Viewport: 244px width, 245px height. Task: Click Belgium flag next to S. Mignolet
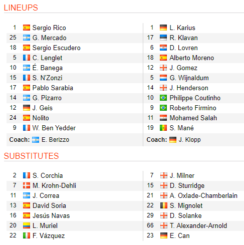[163, 205]
